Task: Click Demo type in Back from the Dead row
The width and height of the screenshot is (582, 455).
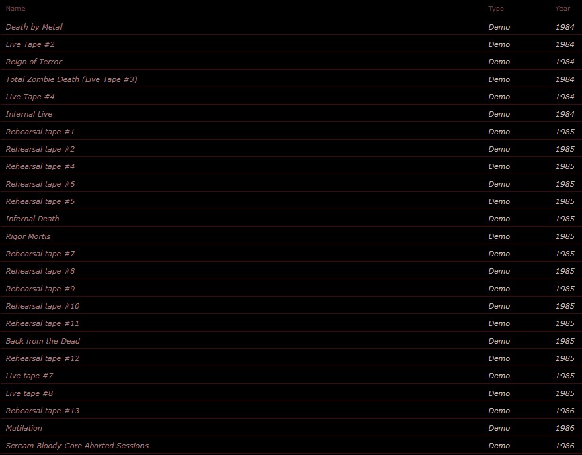Action: click(499, 341)
